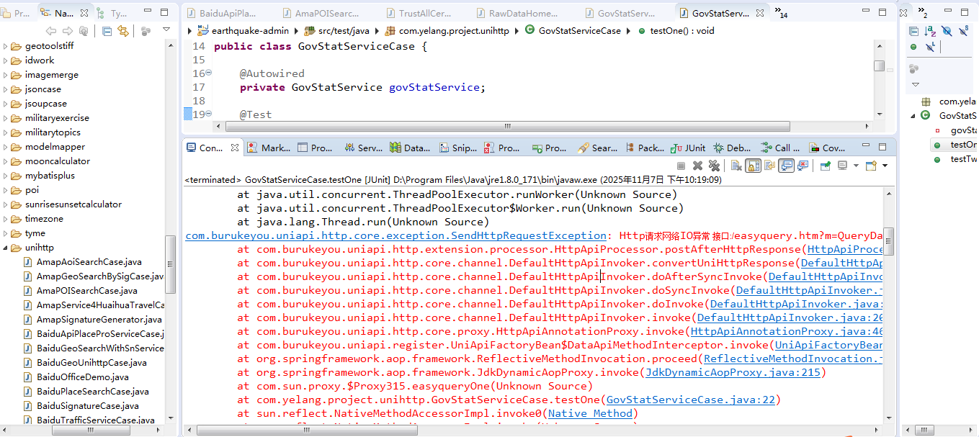Screen dimensions: 979x437
Task: Show hidden editor tabs list (14)
Action: pos(781,13)
